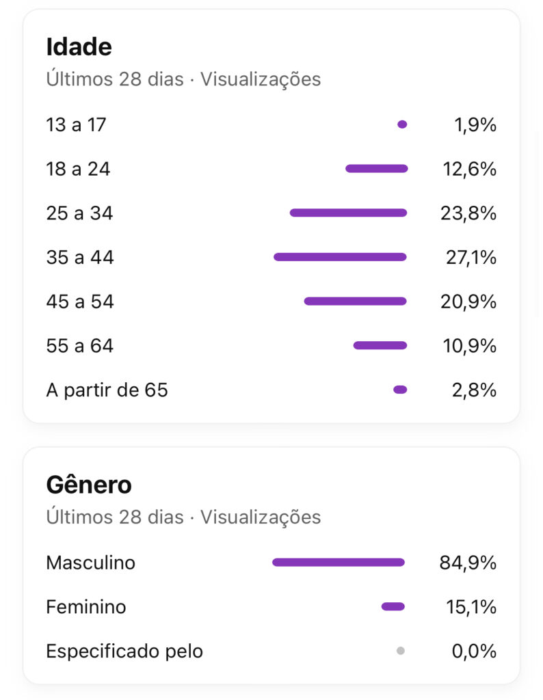The width and height of the screenshot is (543, 700).
Task: Select the Especificado pelo row label
Action: [124, 651]
